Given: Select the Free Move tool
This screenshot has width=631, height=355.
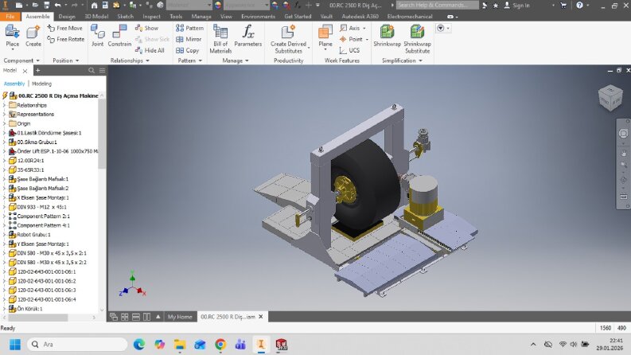Looking at the screenshot, I should point(64,28).
